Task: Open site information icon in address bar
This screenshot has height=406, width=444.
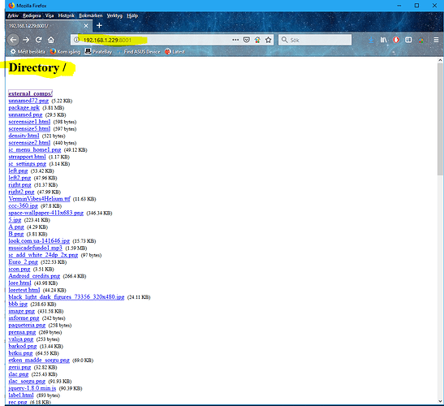Action: tap(76, 40)
